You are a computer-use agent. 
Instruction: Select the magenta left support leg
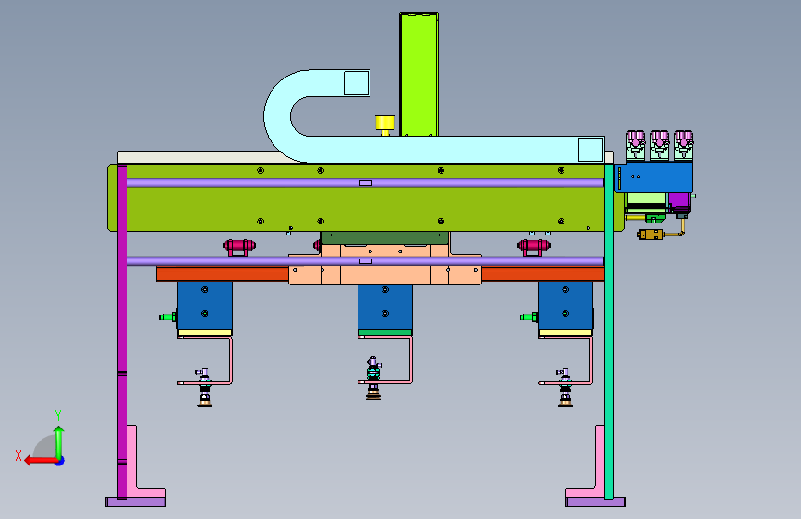pos(122,332)
